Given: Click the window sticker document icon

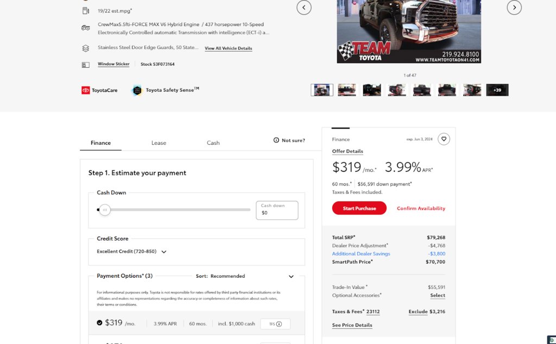Looking at the screenshot, I should pyautogui.click(x=85, y=65).
